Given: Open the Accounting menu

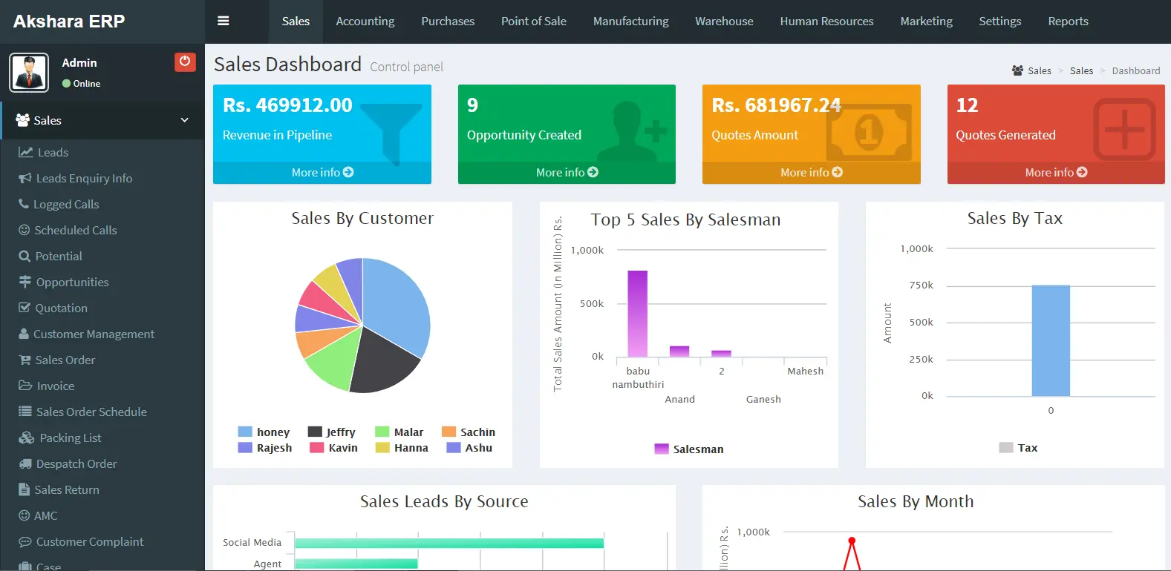Looking at the screenshot, I should coord(365,22).
